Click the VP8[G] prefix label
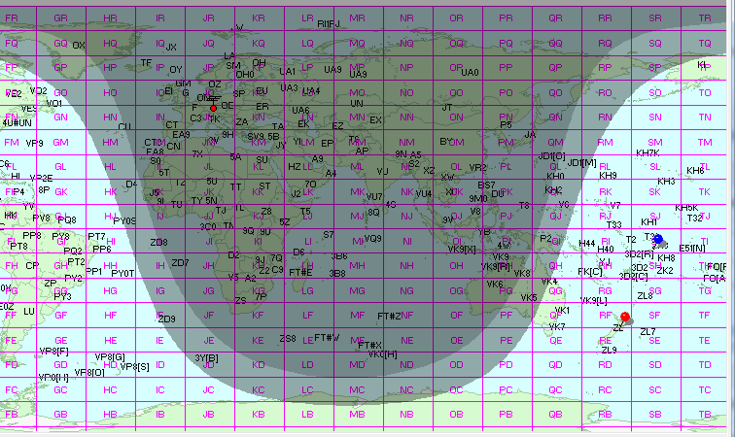735x437 pixels. [111, 356]
